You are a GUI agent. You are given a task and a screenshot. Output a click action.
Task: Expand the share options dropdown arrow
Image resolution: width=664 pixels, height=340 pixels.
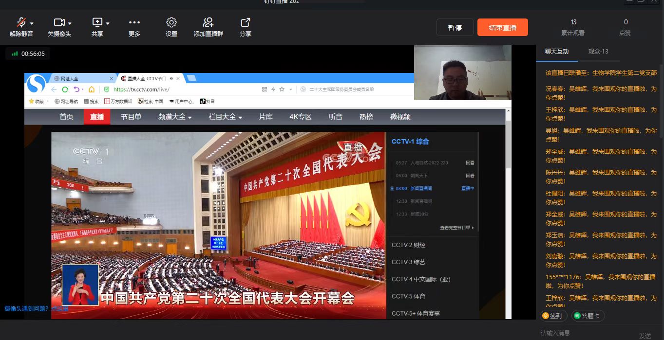pos(108,23)
